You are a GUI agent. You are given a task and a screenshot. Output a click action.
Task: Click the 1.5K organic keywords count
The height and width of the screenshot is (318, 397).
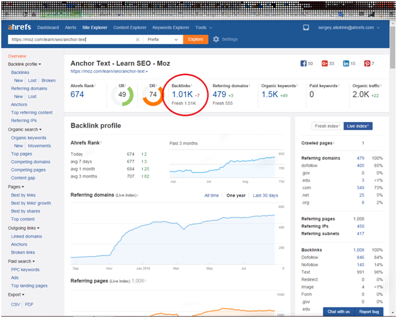pyautogui.click(x=270, y=95)
